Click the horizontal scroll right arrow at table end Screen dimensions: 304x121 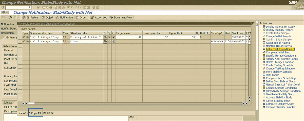[246, 103]
